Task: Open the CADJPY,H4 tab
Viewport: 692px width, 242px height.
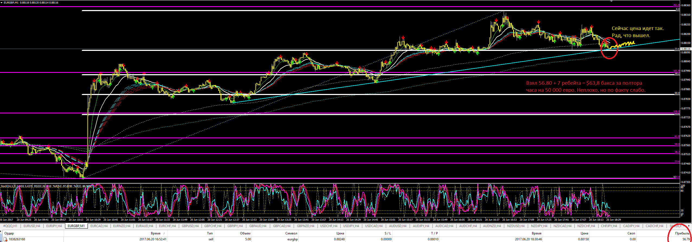Action: (631, 226)
